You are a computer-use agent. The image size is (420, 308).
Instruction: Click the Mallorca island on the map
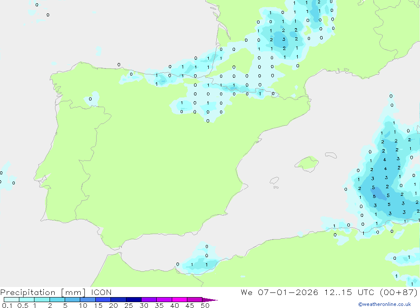tap(307, 164)
